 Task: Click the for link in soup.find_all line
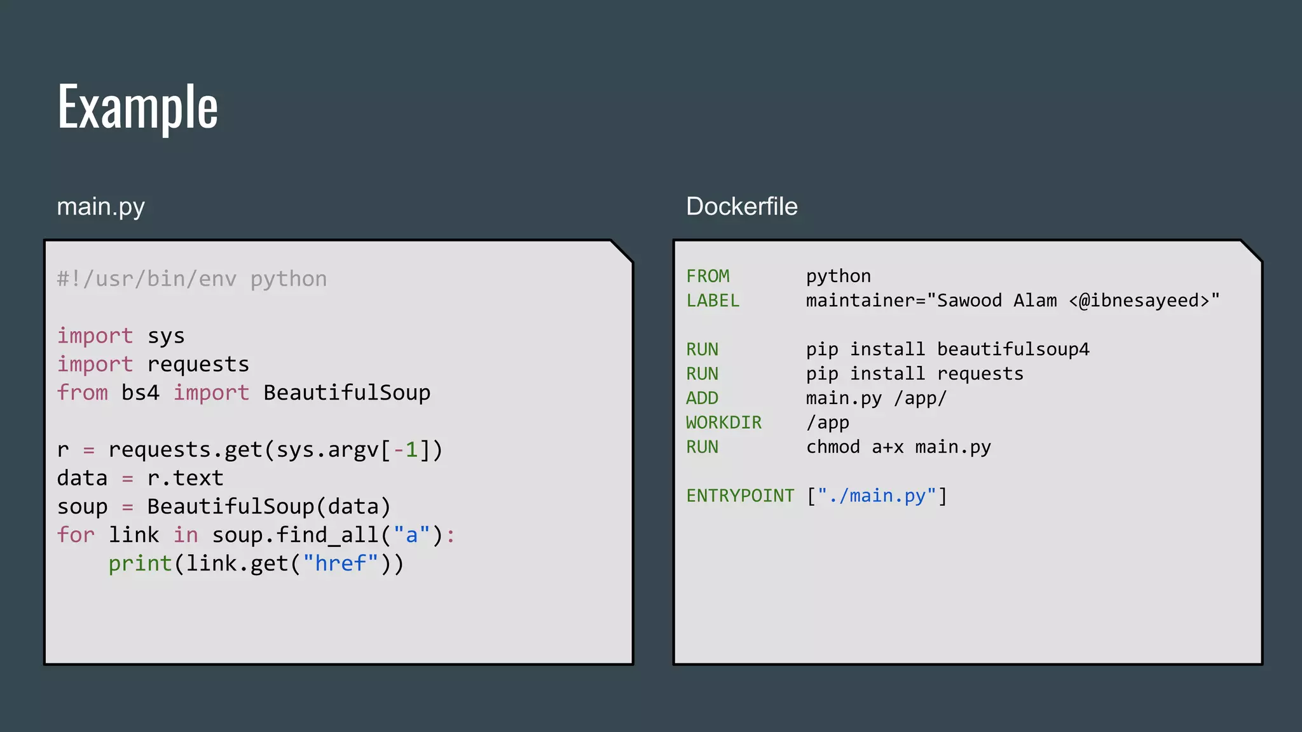pos(257,535)
